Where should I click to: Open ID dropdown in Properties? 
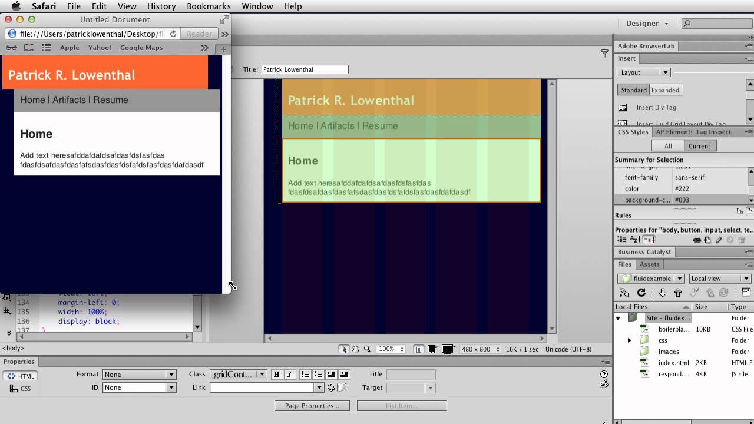pyautogui.click(x=140, y=387)
